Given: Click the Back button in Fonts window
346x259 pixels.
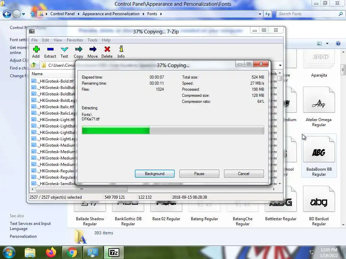Looking at the screenshot, I should 7,14.
